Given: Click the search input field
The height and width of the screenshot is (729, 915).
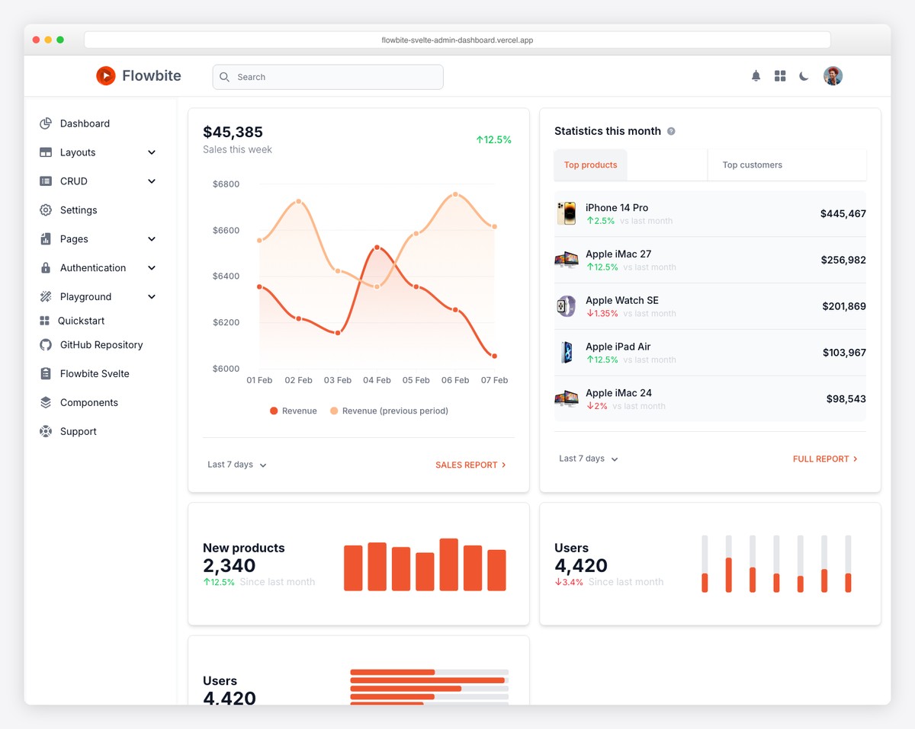Looking at the screenshot, I should tap(327, 77).
